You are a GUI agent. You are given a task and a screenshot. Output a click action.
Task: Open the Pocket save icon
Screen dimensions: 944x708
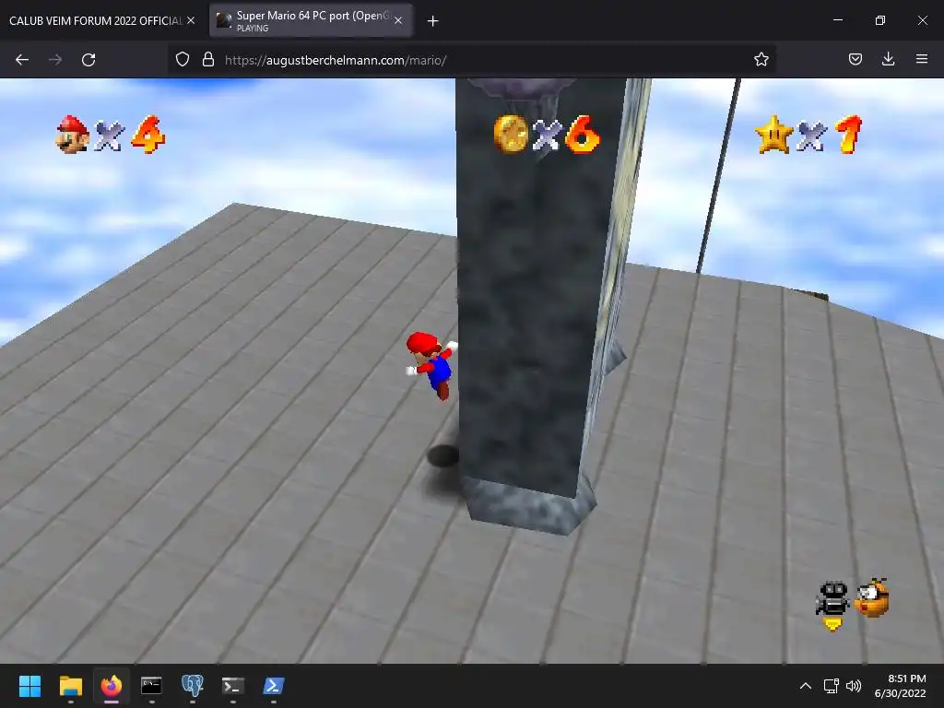pyautogui.click(x=855, y=59)
